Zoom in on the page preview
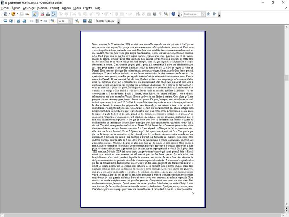The width and height of the screenshot is (289, 217). [x=52, y=21]
